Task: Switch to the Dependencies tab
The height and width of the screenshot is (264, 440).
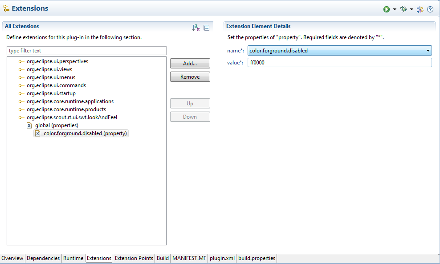Action: click(43, 258)
